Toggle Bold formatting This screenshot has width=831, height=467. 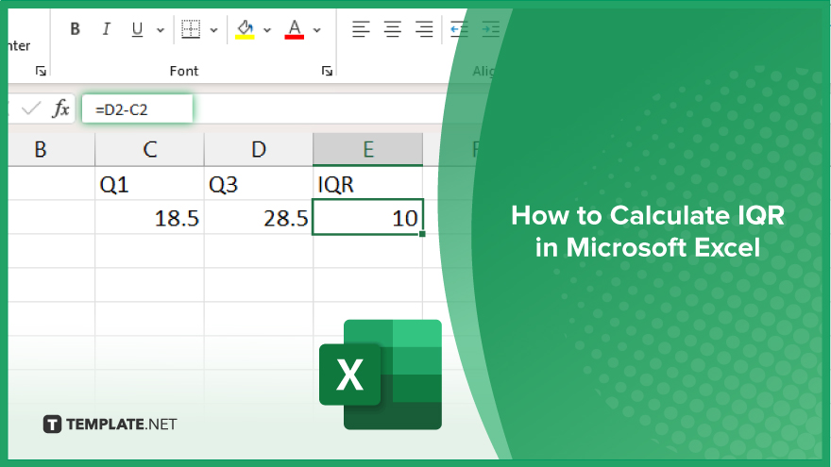[76, 29]
